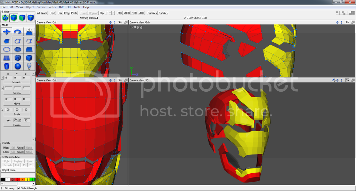Screen dimensions: 356x191
Task: Pick the filled Polygon drawing tool
Action: (7, 41)
